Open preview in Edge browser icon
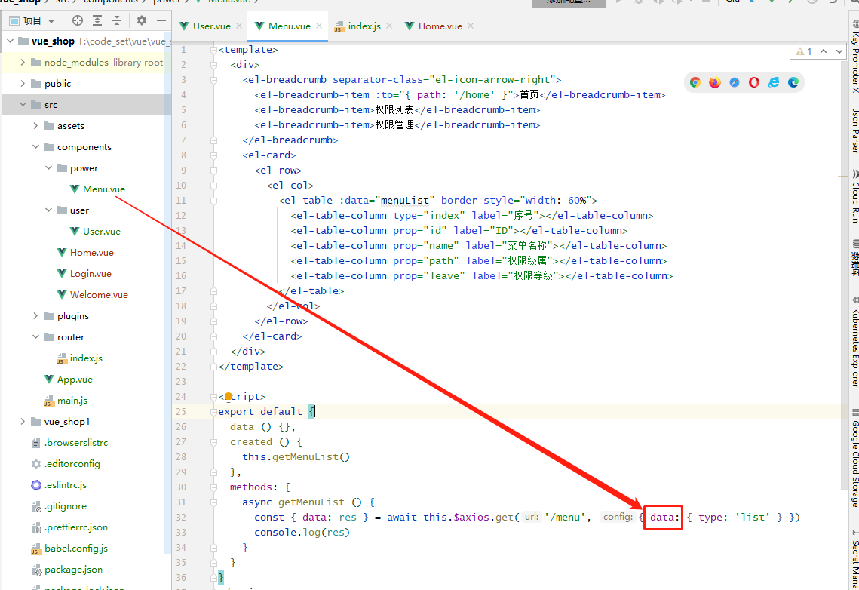The width and height of the screenshot is (859, 590). click(793, 82)
